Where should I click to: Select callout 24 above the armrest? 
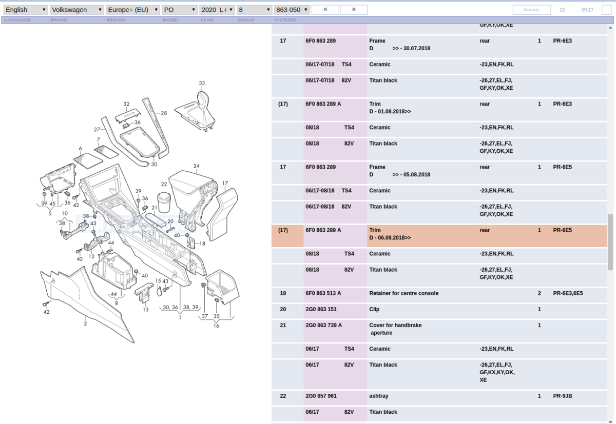(x=197, y=166)
